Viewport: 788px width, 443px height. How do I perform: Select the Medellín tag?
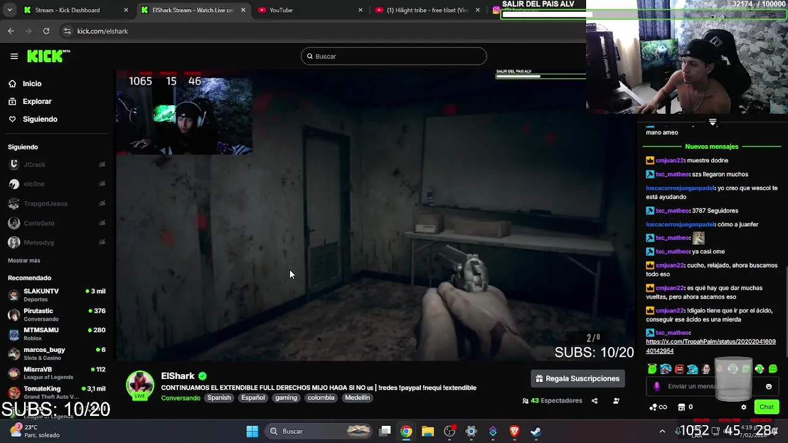[x=357, y=397]
